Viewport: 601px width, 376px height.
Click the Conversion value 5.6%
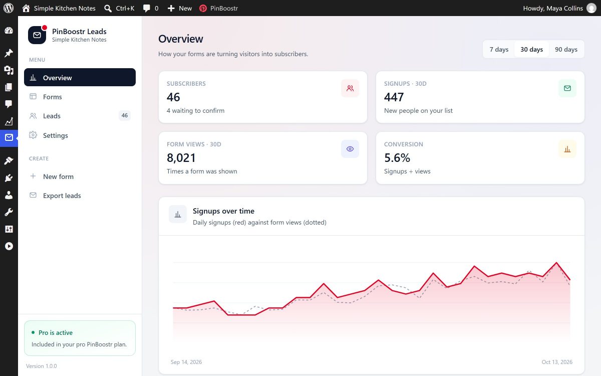pyautogui.click(x=397, y=158)
